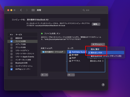Toggle コンテンツキャッシュ checkbox
Viewport: 130px width, 97px height.
coord(11,66)
